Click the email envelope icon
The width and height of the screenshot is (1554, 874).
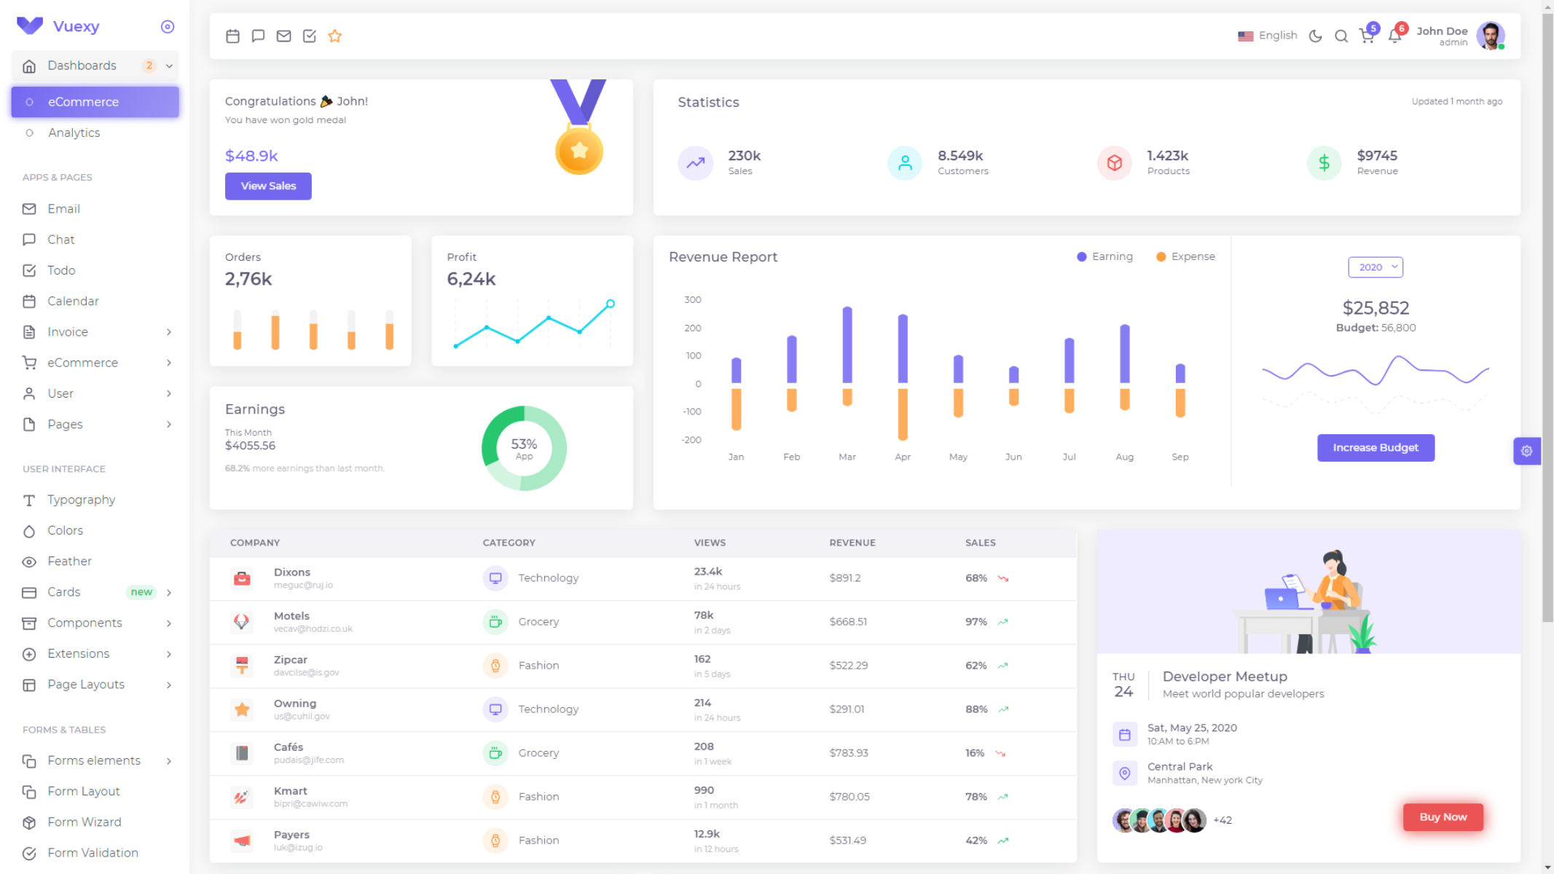[284, 36]
